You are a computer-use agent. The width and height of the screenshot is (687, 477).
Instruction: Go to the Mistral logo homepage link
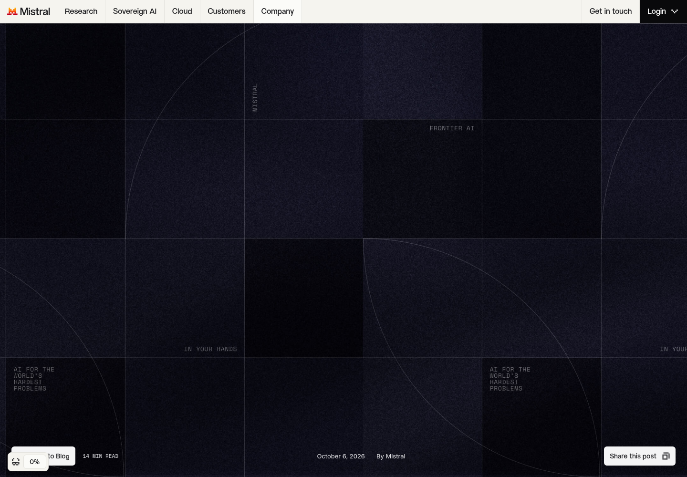[x=29, y=11]
